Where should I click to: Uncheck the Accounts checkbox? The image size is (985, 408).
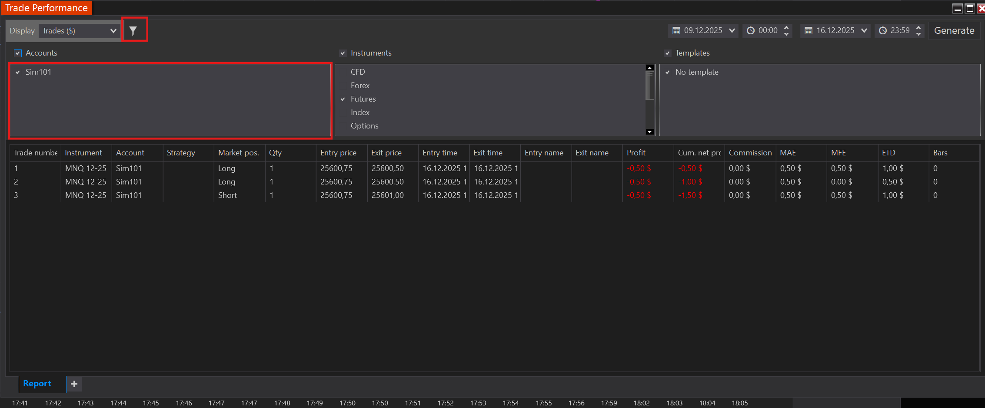click(x=18, y=53)
